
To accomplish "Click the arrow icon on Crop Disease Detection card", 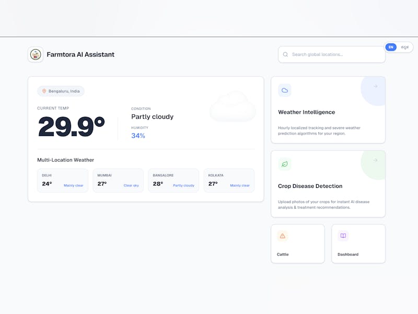I will tap(375, 160).
